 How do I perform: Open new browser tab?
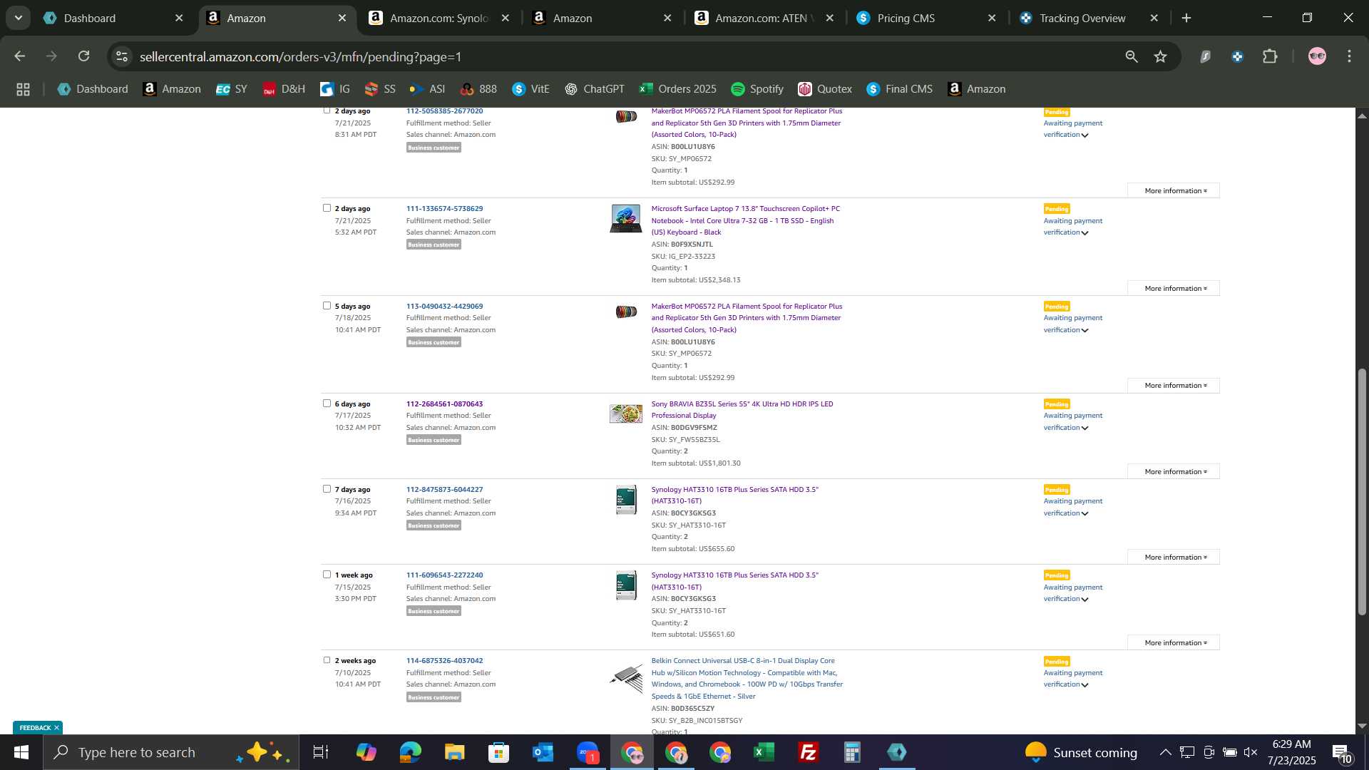(1186, 18)
